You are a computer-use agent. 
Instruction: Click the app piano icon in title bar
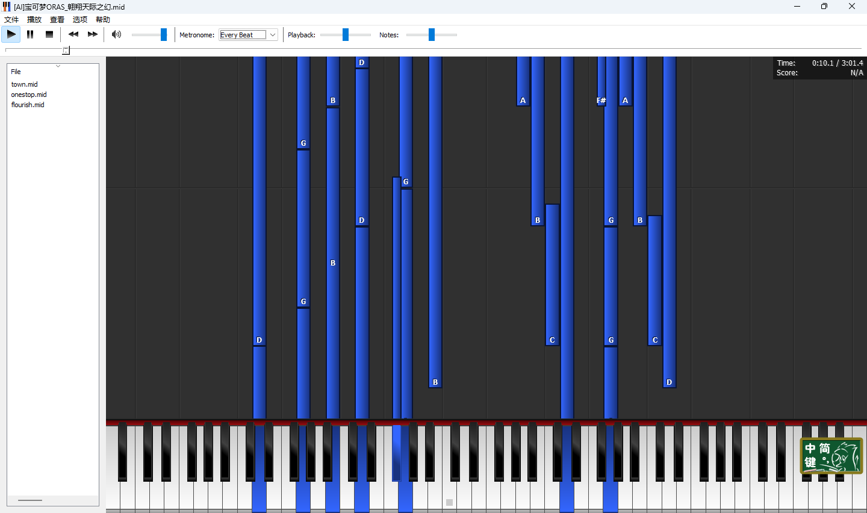[7, 7]
